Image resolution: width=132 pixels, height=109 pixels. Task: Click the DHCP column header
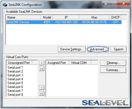point(115,17)
